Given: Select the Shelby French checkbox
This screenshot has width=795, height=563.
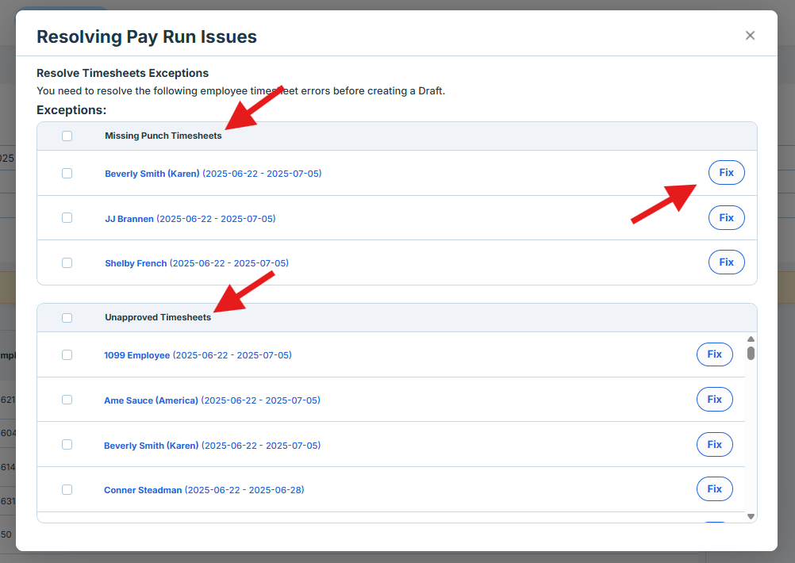Looking at the screenshot, I should pos(67,262).
